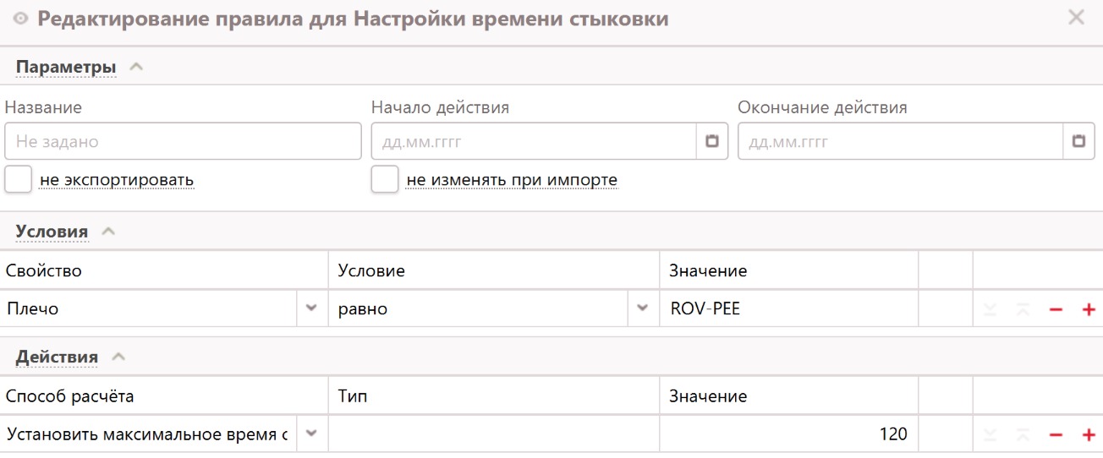This screenshot has height=458, width=1103.
Task: Close the rule editing dialog
Action: click(x=1076, y=18)
